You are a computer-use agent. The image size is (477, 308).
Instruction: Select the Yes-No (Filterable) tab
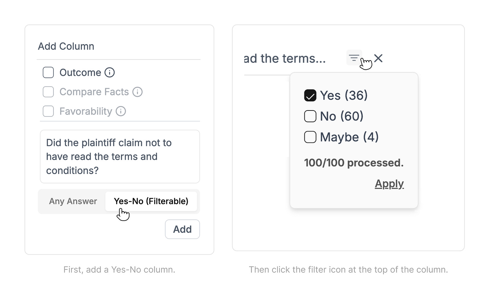151,201
